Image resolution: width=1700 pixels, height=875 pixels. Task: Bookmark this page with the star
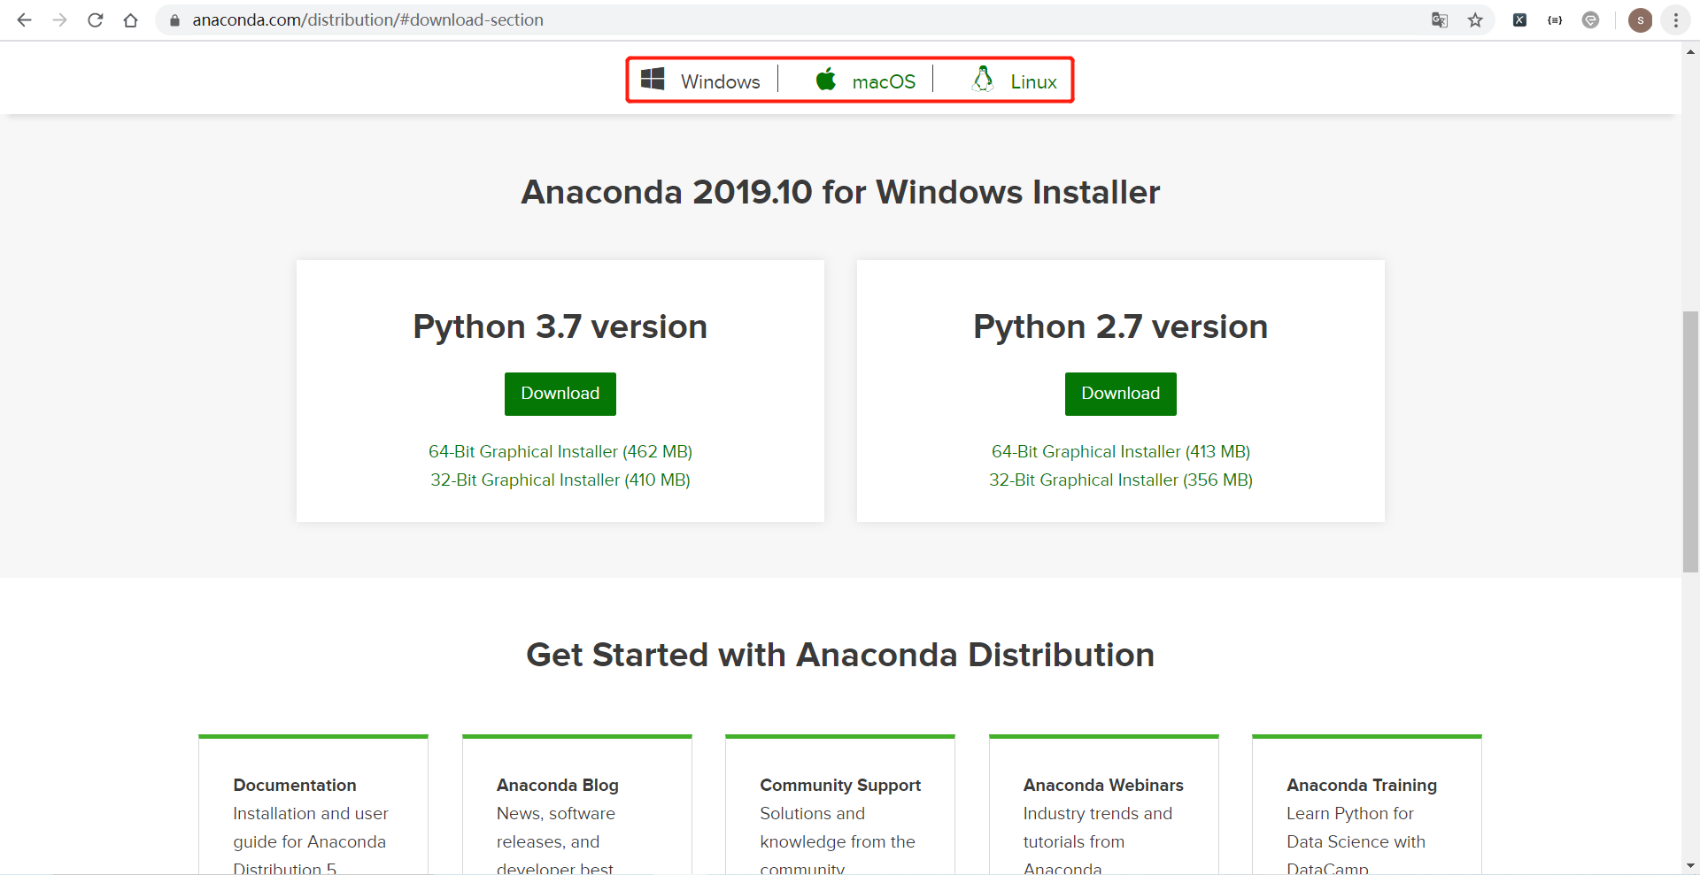point(1475,20)
